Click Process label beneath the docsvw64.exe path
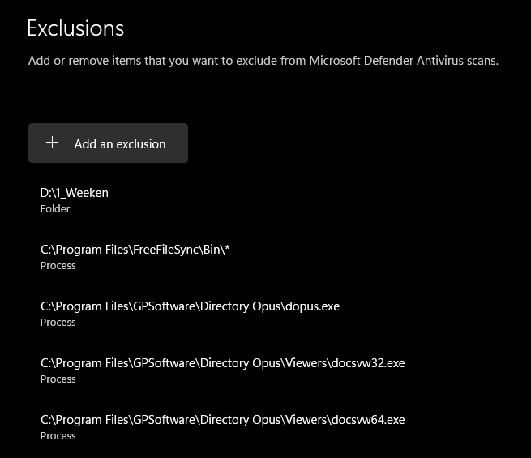The width and height of the screenshot is (531, 458). (x=58, y=436)
